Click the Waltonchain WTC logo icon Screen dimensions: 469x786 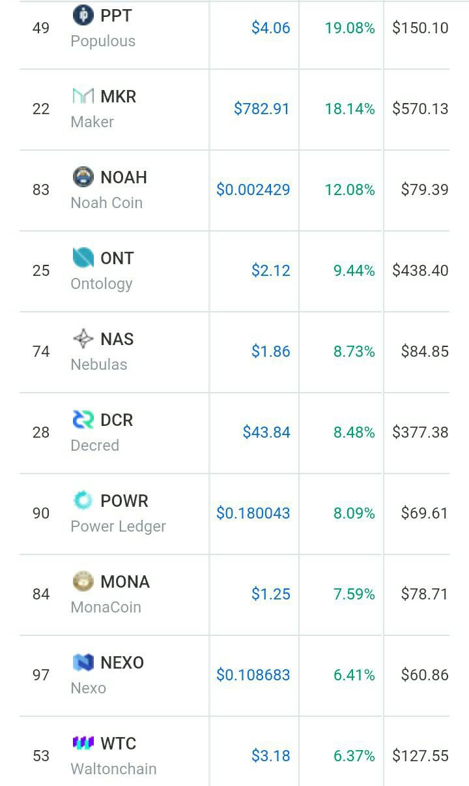click(x=83, y=743)
